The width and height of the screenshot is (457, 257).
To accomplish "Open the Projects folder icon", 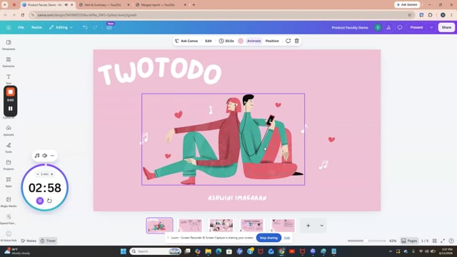I will pyautogui.click(x=9, y=165).
